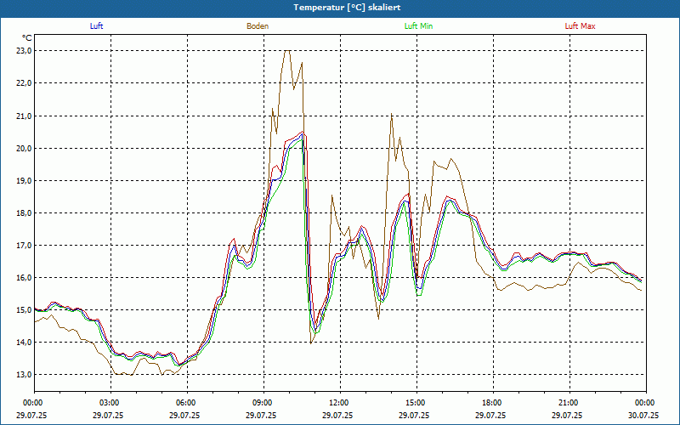Click the 13,0 y-axis value

click(x=24, y=375)
